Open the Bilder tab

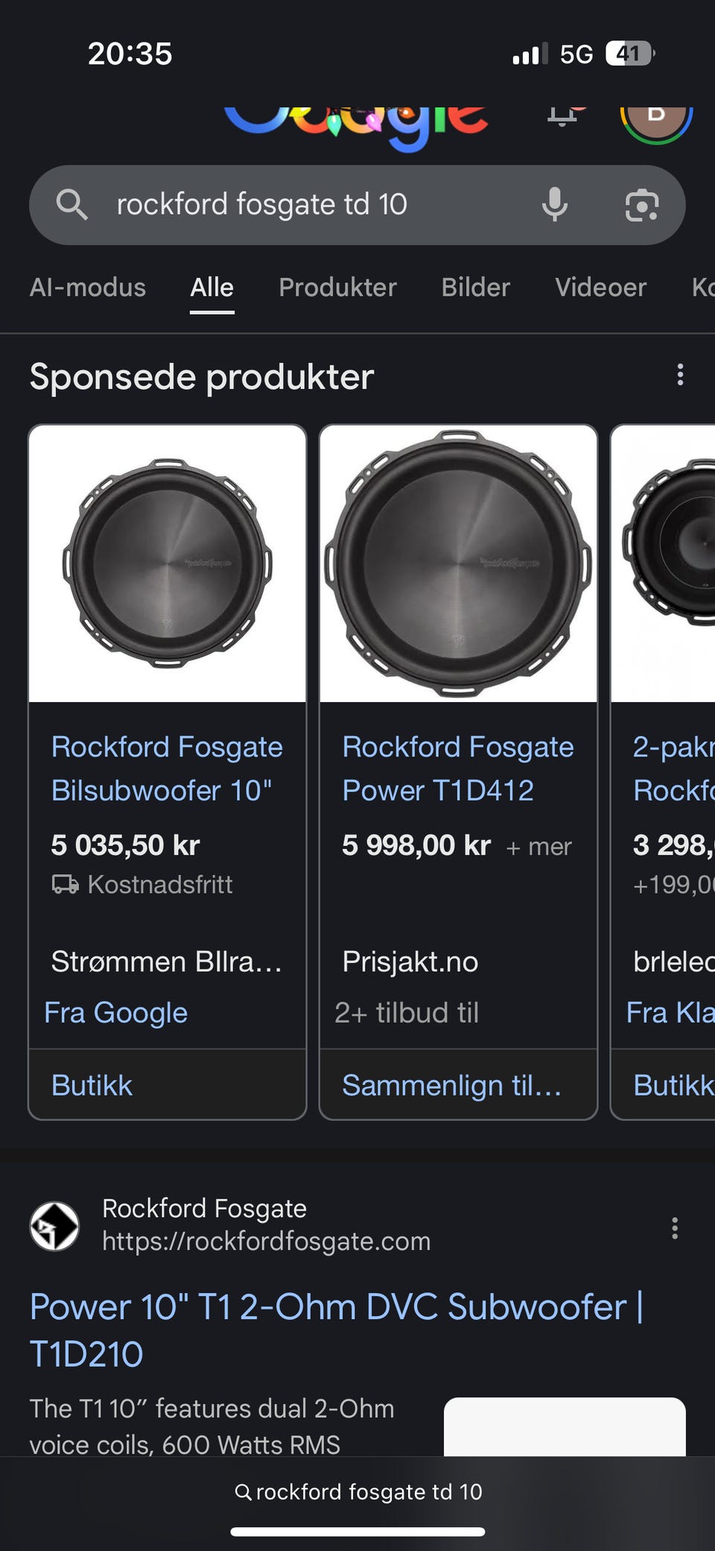(x=475, y=288)
